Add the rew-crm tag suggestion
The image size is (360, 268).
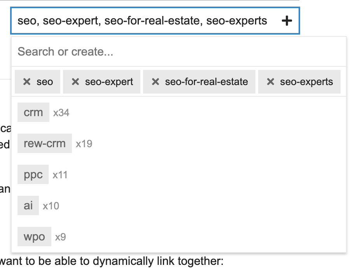tap(45, 144)
